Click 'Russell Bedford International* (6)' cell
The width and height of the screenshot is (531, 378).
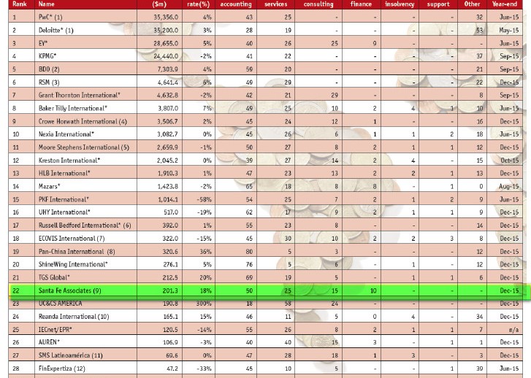coord(85,225)
